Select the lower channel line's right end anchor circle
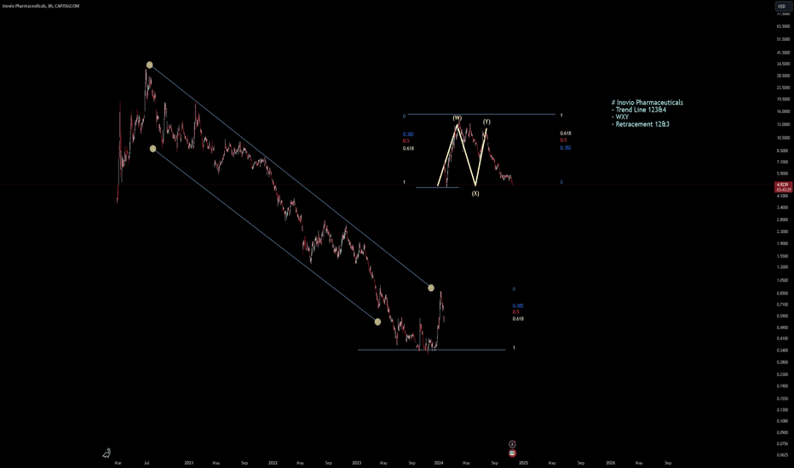This screenshot has height=468, width=794. coord(377,322)
